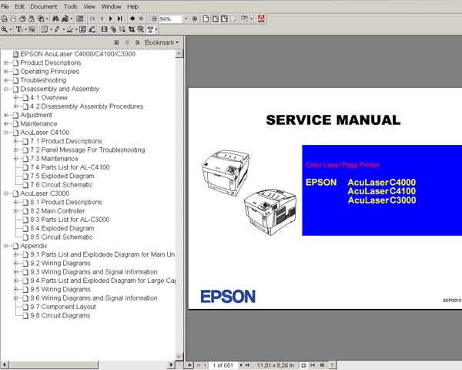Image resolution: width=462 pixels, height=370 pixels.
Task: Open the Tools menu
Action: pos(71,6)
